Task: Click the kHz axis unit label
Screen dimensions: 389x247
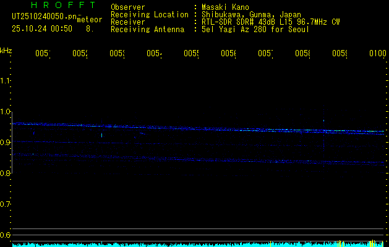Action: point(6,51)
